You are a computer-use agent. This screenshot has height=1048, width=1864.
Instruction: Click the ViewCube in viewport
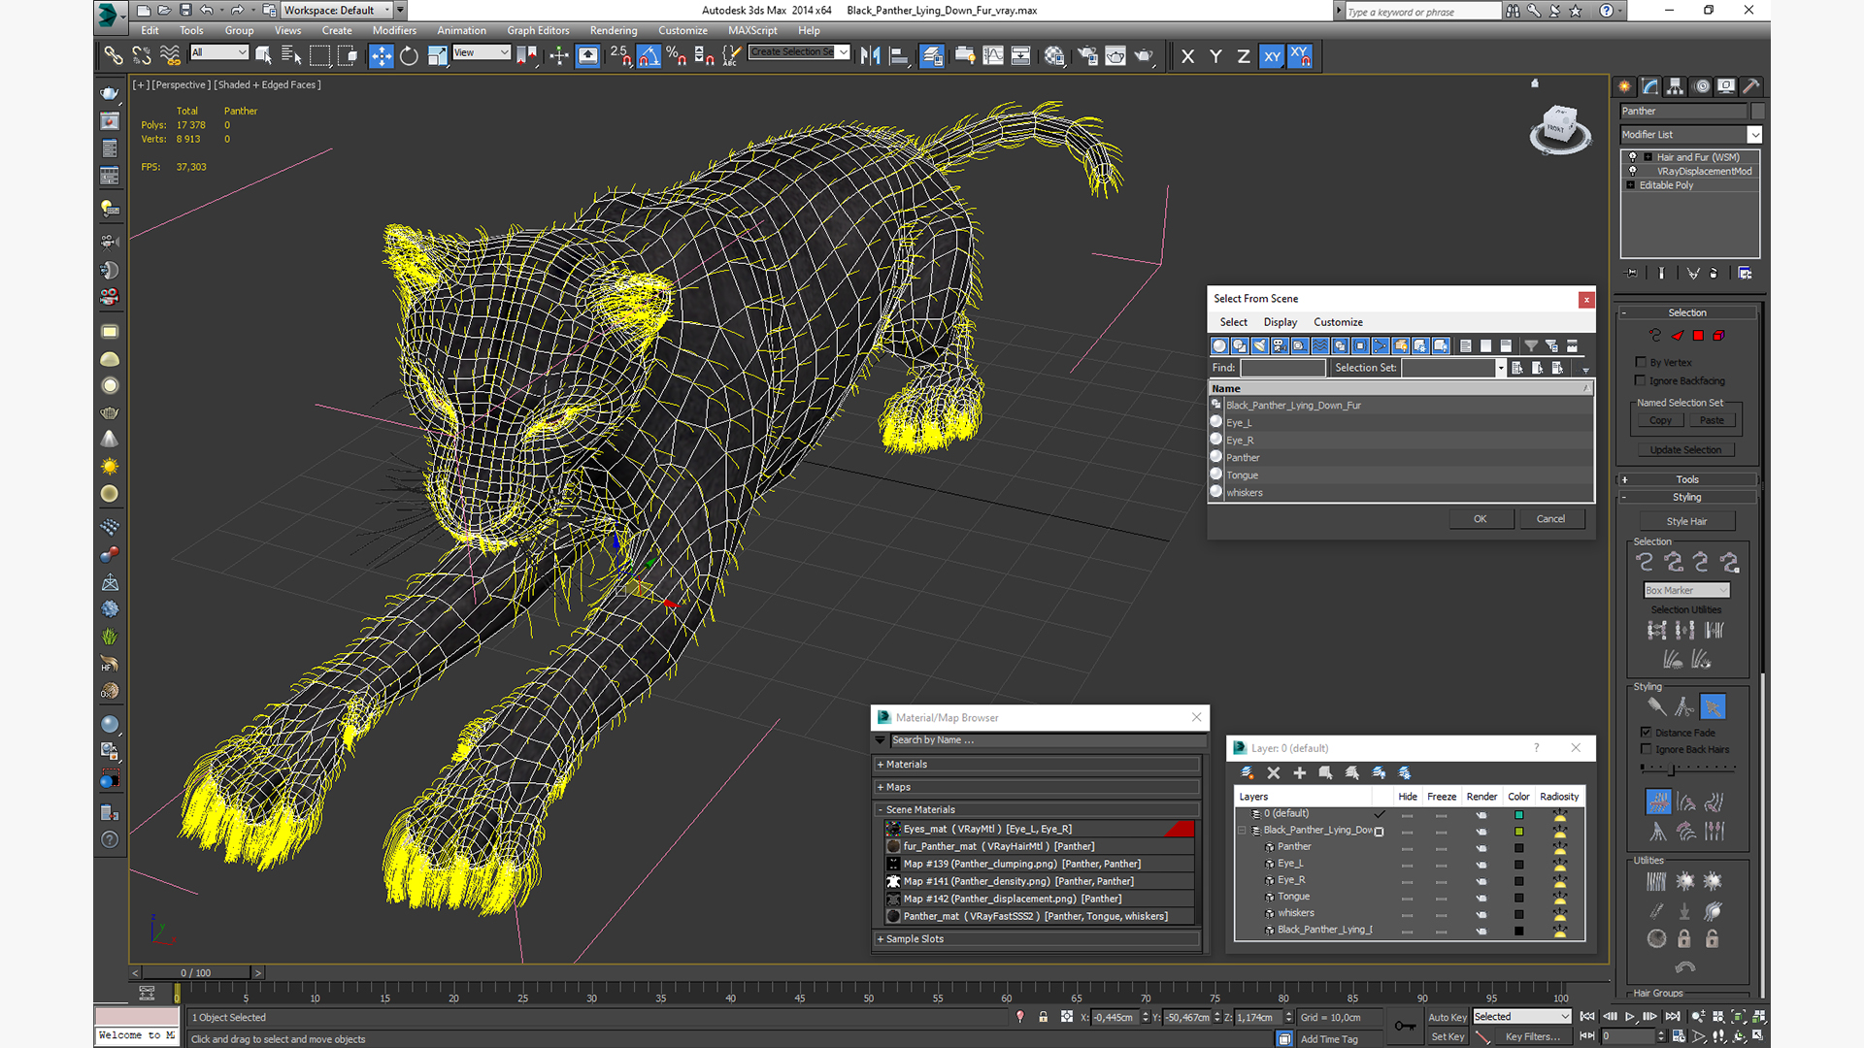point(1559,129)
